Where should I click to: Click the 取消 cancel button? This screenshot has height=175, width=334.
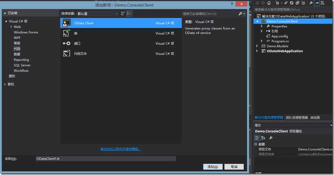pyautogui.click(x=234, y=167)
